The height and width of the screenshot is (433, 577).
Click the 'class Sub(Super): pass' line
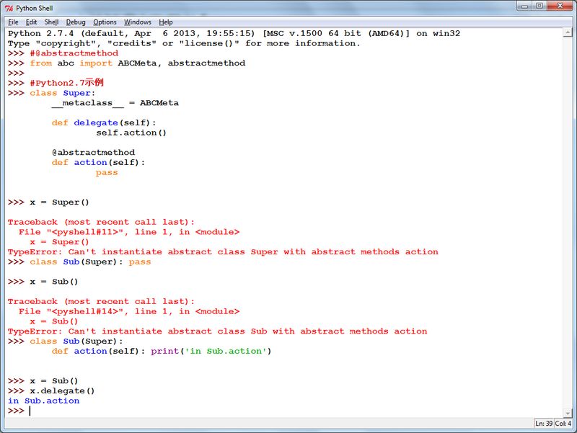point(90,262)
